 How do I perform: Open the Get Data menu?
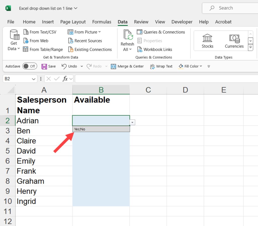tap(14, 40)
